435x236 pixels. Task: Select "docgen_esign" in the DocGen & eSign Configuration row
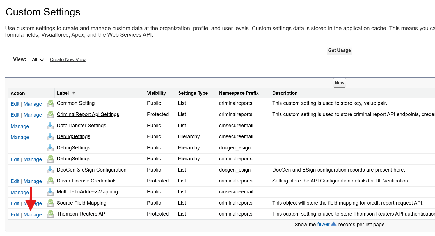235,170
